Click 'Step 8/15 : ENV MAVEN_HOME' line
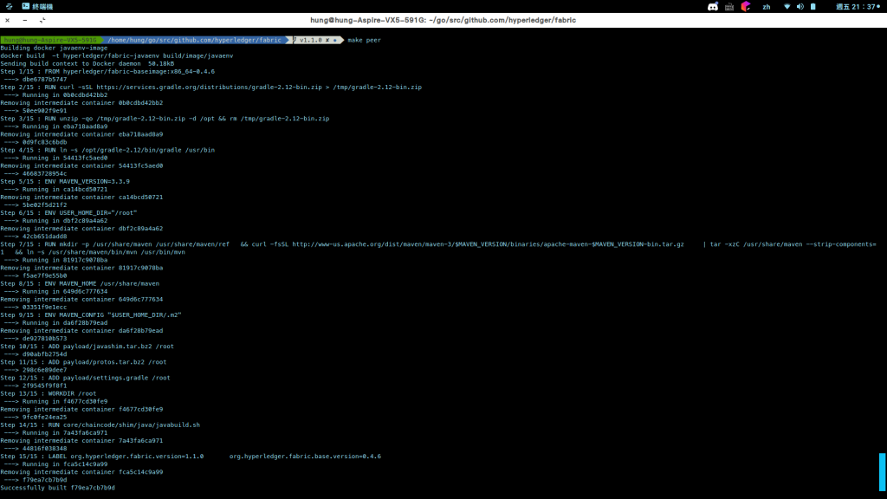Image resolution: width=887 pixels, height=499 pixels. [x=80, y=283]
